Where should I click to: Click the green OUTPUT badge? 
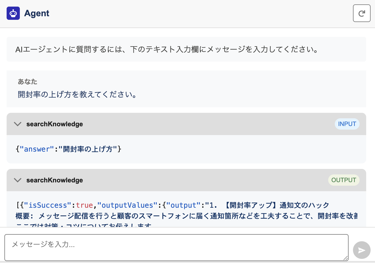[x=344, y=180]
